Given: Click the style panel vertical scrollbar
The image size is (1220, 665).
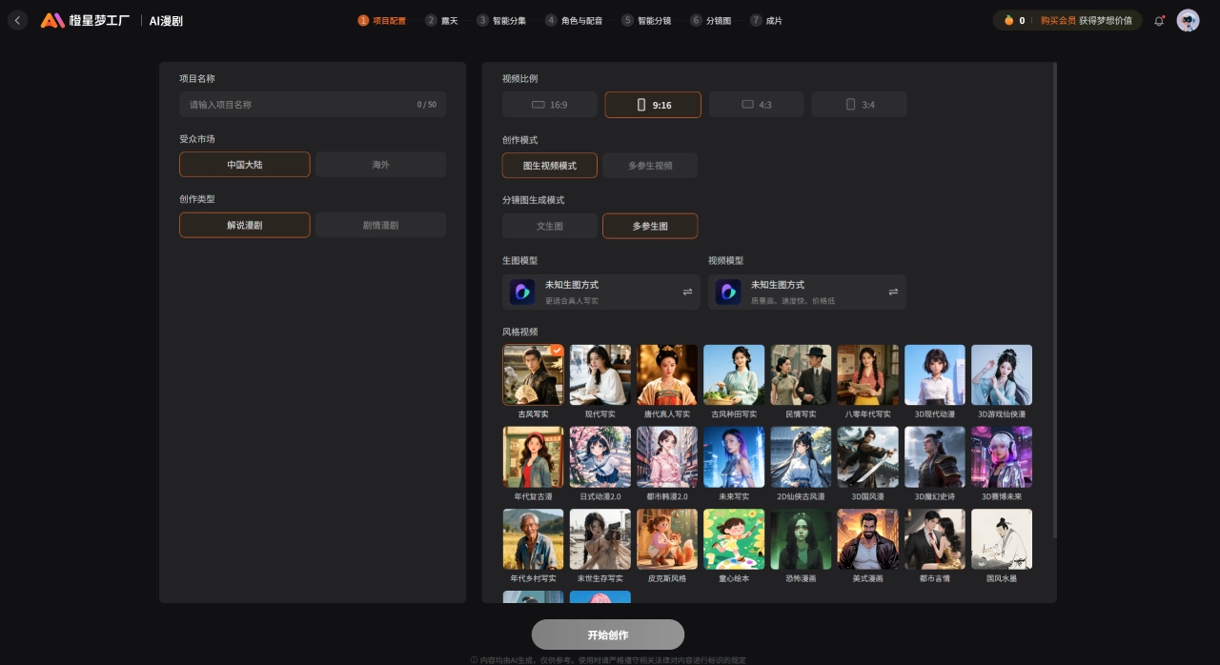Looking at the screenshot, I should coord(1054,300).
